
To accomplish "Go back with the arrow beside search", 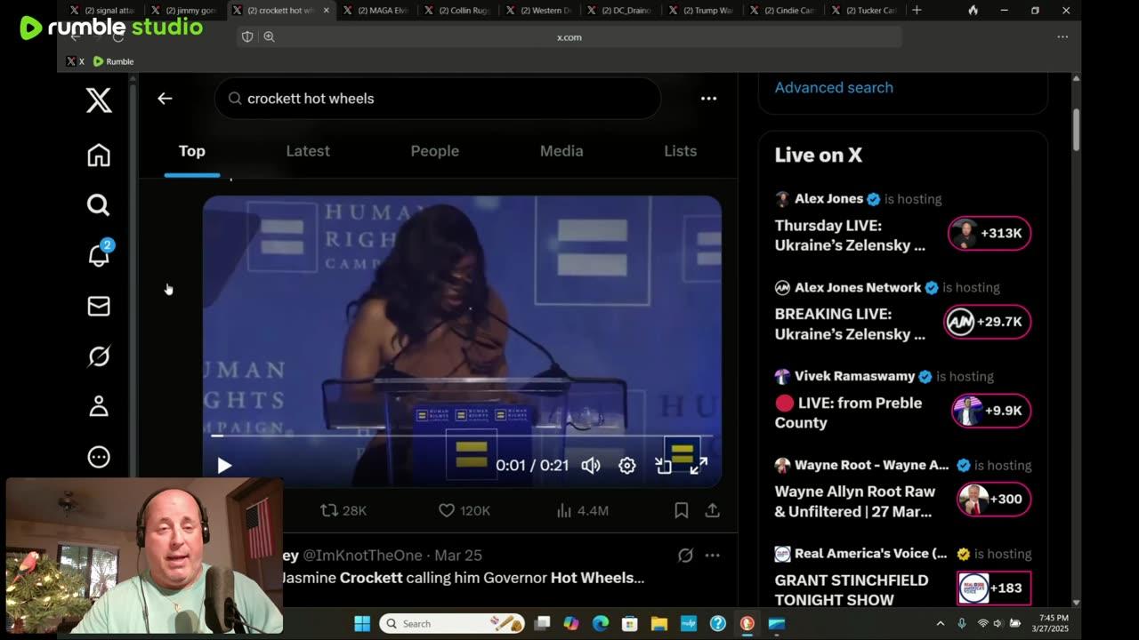I will point(165,99).
